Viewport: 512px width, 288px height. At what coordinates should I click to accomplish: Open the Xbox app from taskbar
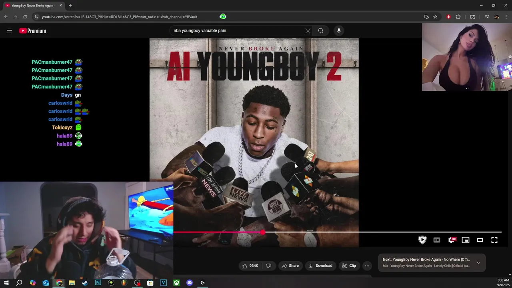[x=176, y=283]
